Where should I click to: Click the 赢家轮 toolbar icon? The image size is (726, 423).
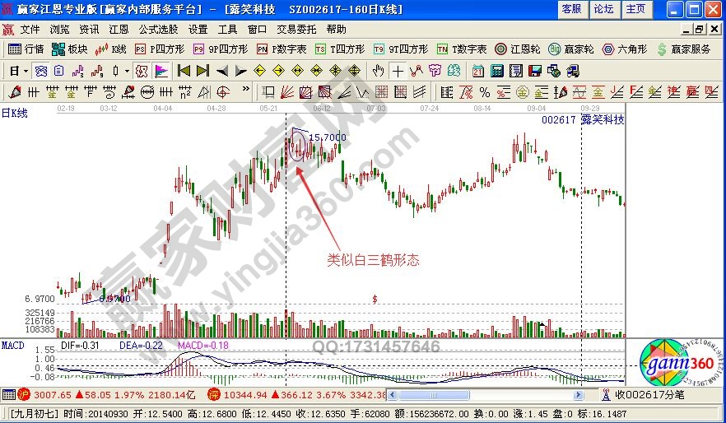tap(570, 49)
